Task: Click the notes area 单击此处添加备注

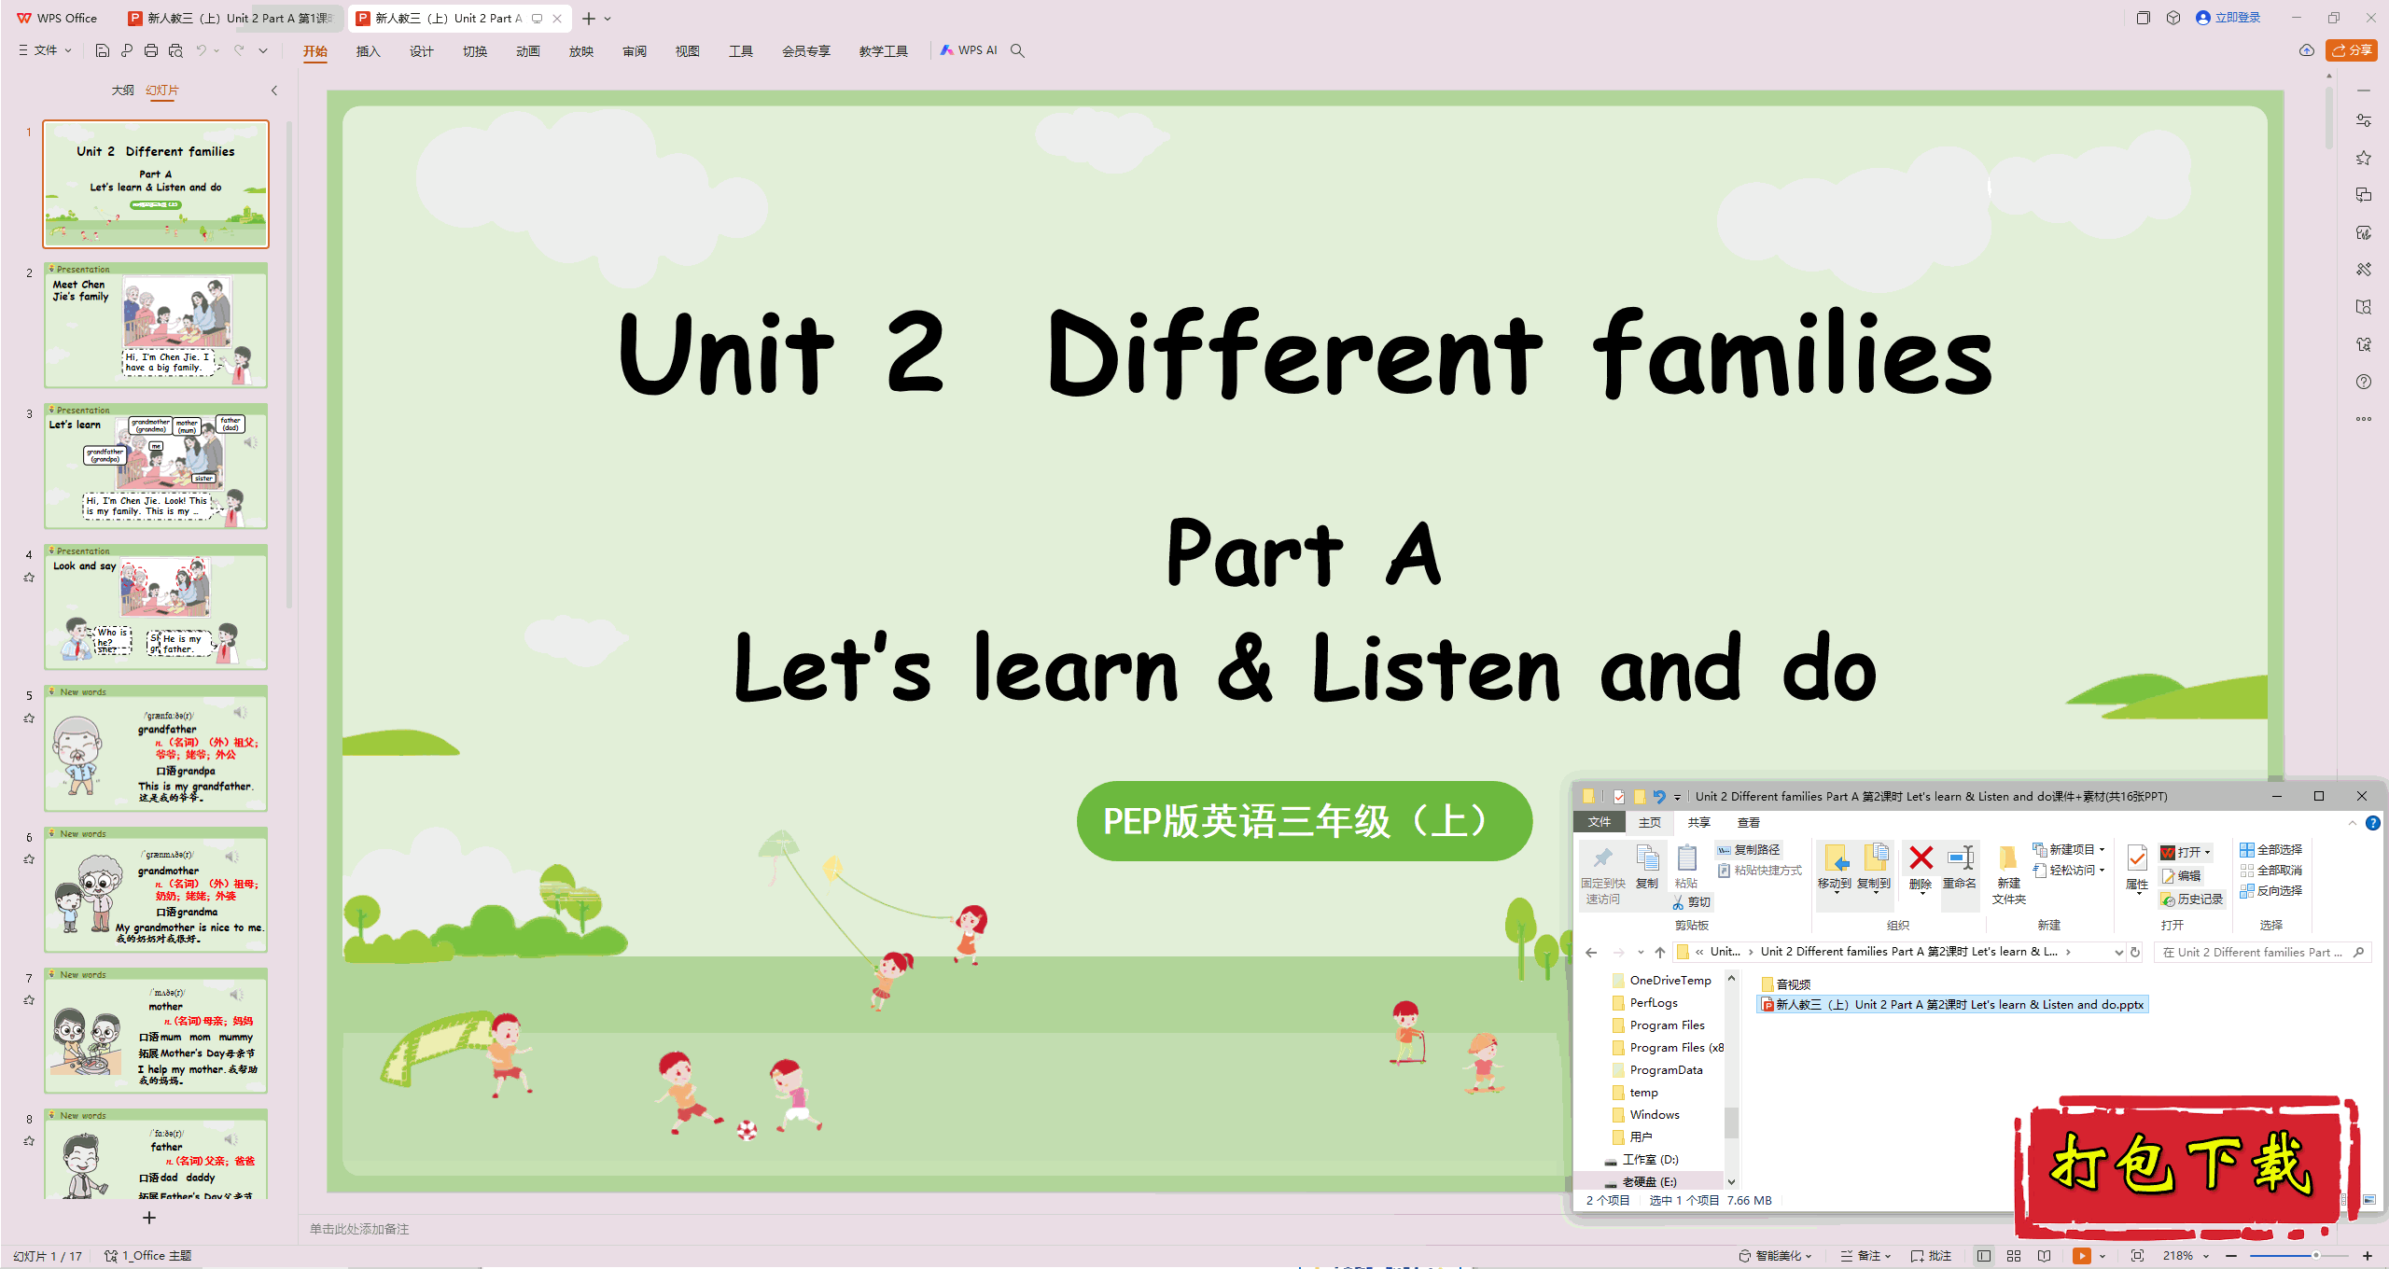Action: click(359, 1229)
